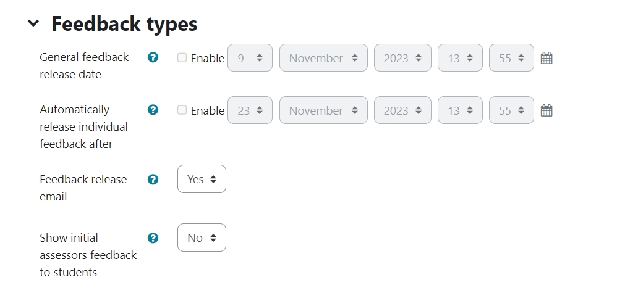Enable Automatically release individual feedback checkbox
The image size is (625, 293).
(x=182, y=110)
